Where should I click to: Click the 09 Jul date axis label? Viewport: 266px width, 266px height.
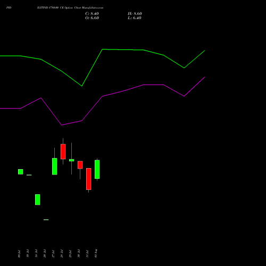(x=19, y=253)
